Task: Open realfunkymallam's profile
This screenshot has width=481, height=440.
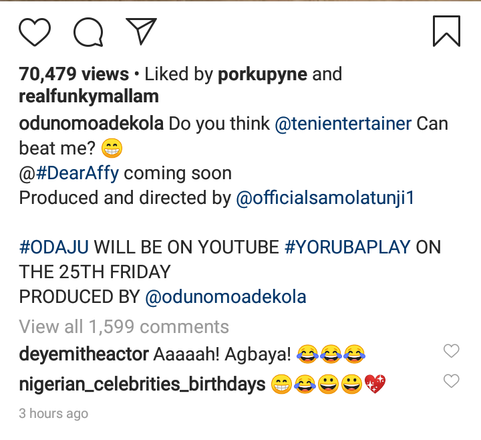Action: coord(89,96)
